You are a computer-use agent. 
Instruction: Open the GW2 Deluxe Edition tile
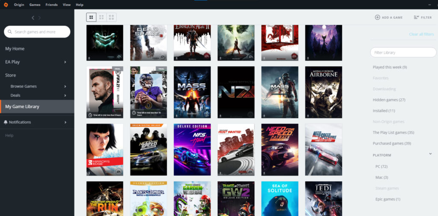pos(236,198)
